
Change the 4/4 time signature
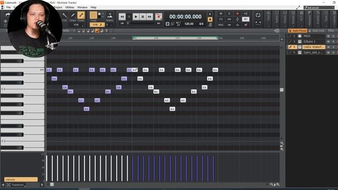point(201,24)
